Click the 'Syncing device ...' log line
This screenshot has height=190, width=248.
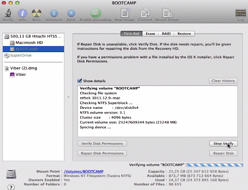tap(95, 127)
